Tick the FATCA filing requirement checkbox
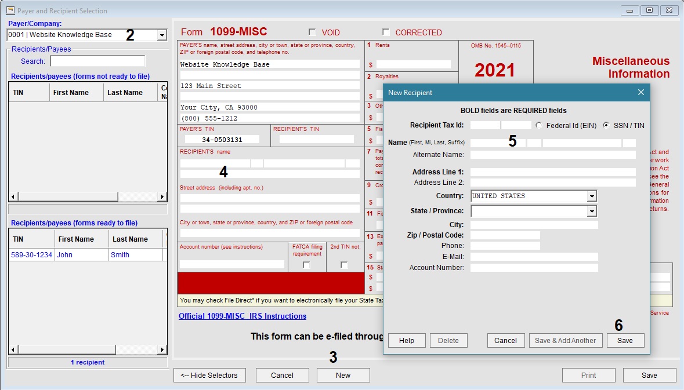 pos(307,265)
